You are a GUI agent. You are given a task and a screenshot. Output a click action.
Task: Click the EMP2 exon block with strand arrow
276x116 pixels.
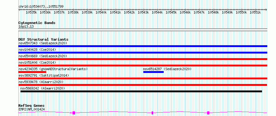coord(73,113)
